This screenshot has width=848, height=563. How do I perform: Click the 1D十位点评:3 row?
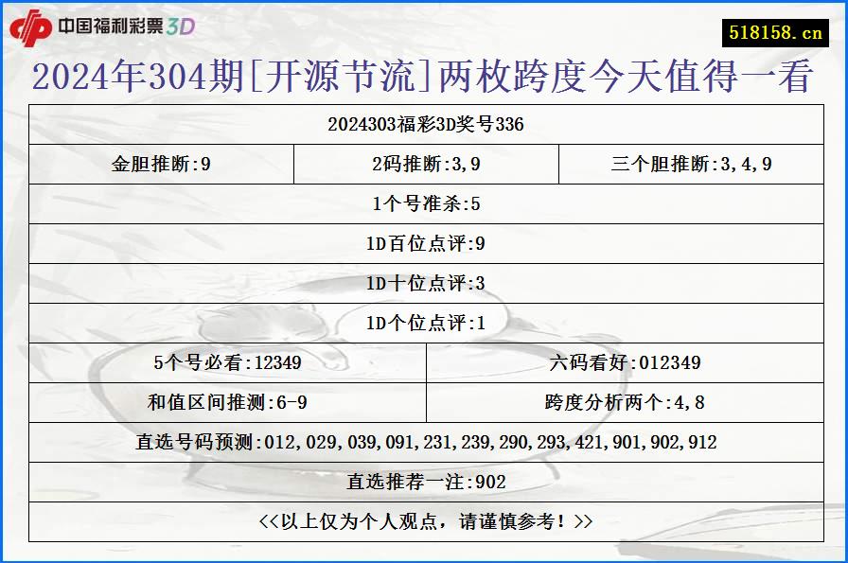point(424,280)
